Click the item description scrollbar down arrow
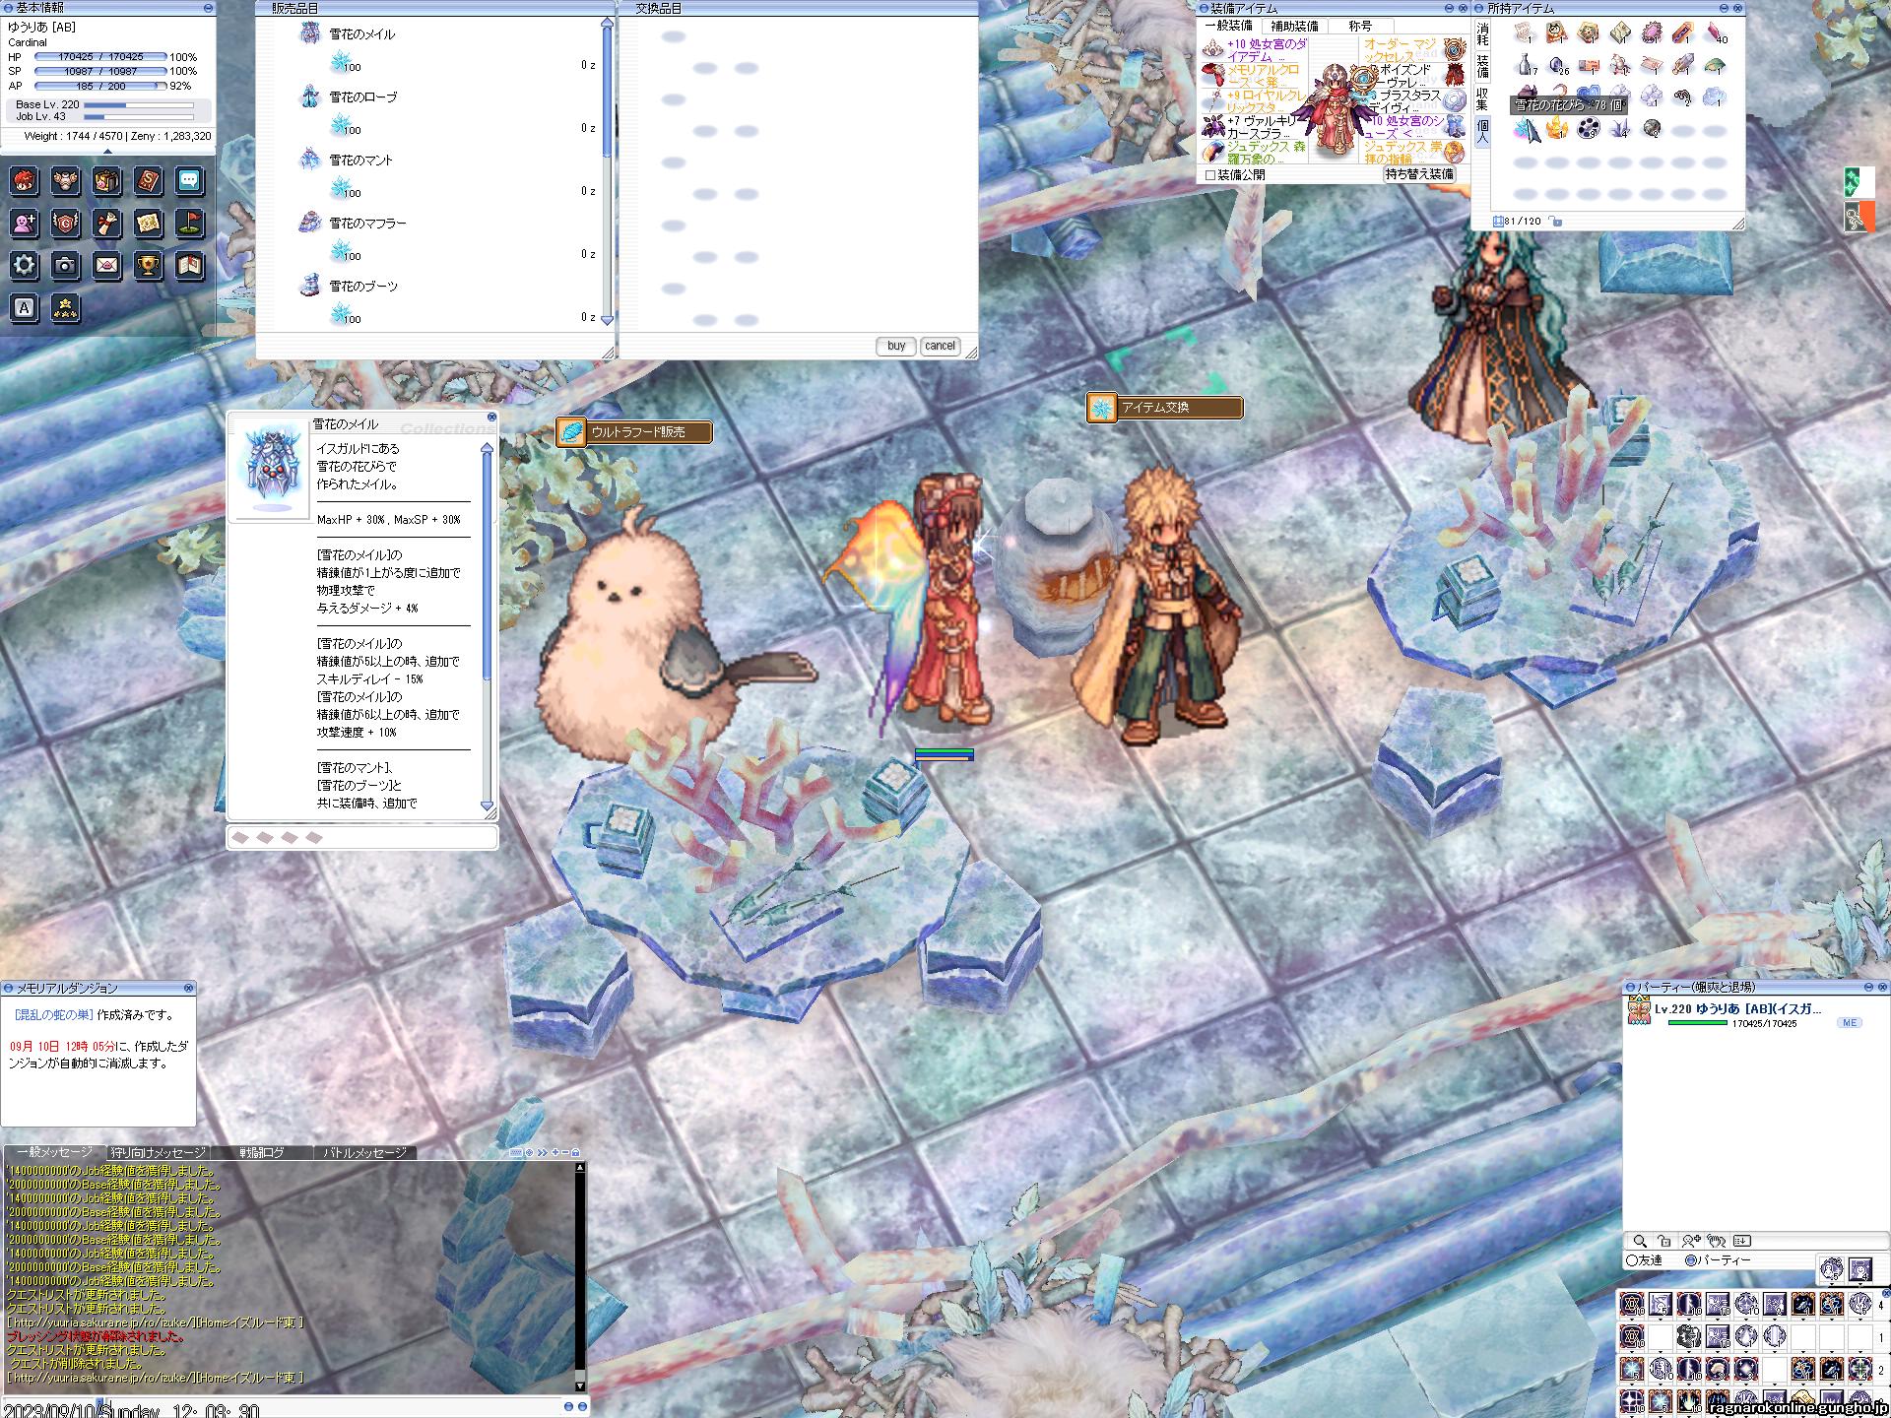 tap(487, 806)
